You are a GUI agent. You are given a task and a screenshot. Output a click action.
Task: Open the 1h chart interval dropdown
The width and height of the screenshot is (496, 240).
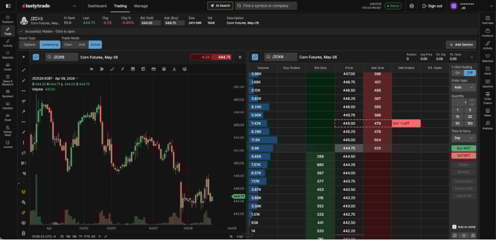click(x=92, y=69)
